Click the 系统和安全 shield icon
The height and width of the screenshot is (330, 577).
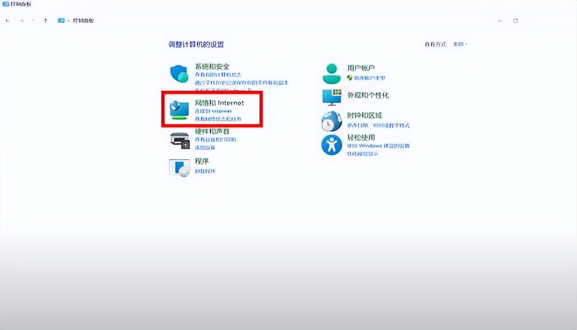tap(179, 73)
